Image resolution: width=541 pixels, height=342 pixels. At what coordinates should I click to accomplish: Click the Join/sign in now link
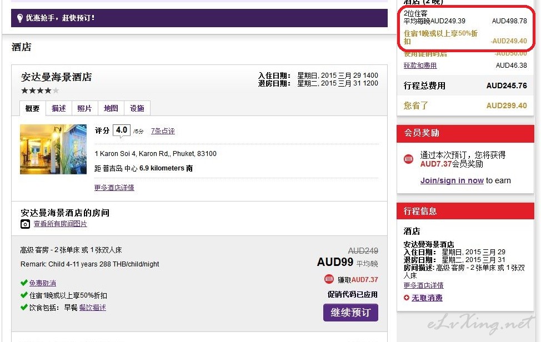click(452, 180)
